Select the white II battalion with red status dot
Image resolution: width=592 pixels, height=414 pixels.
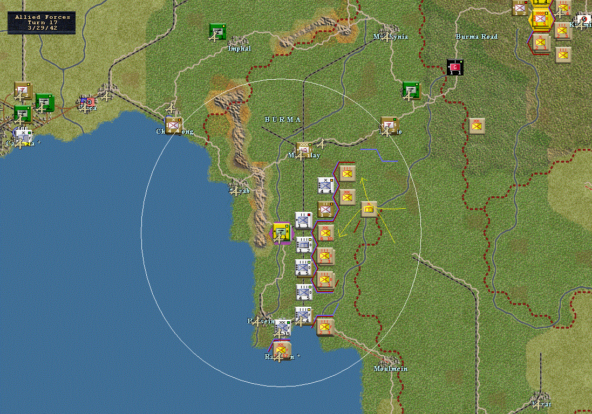click(x=303, y=221)
